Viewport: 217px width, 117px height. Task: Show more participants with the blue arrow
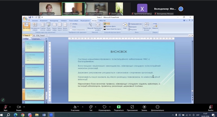(181, 9)
